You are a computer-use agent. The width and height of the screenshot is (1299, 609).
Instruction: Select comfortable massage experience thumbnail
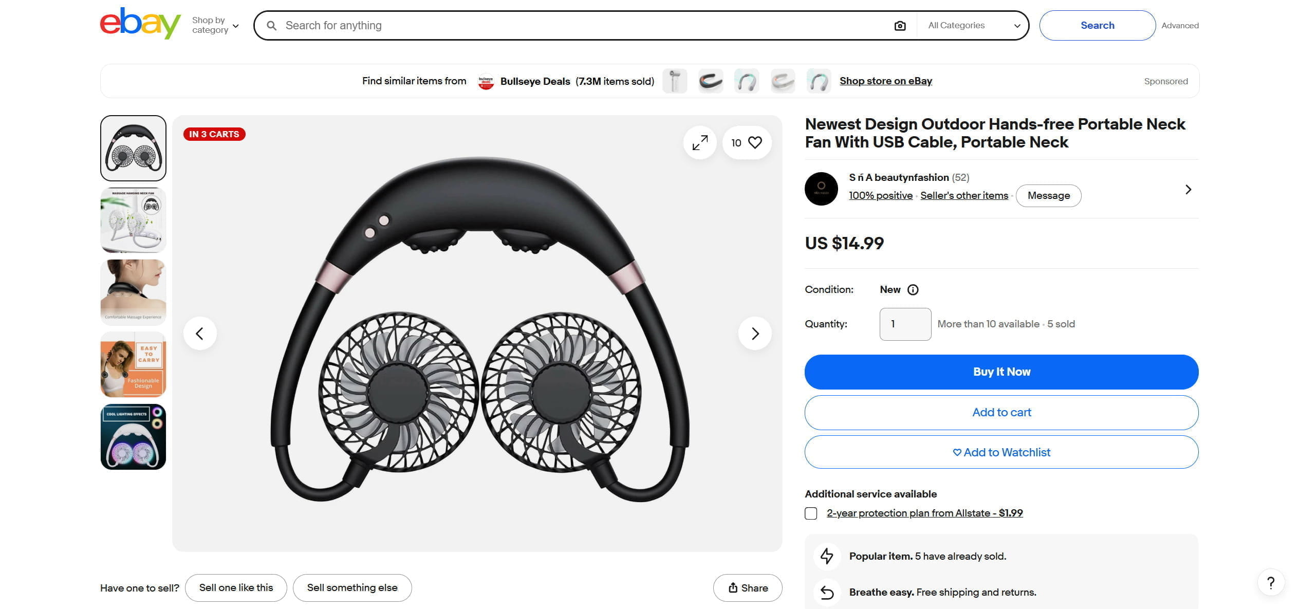pyautogui.click(x=133, y=292)
